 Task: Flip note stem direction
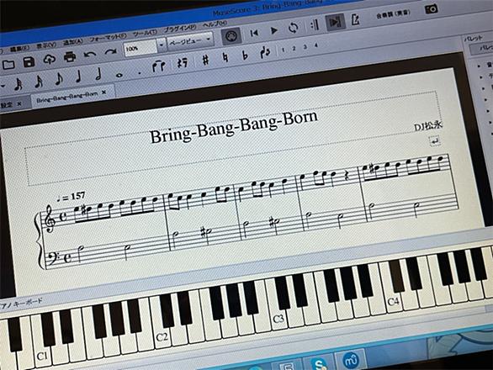pyautogui.click(x=265, y=53)
